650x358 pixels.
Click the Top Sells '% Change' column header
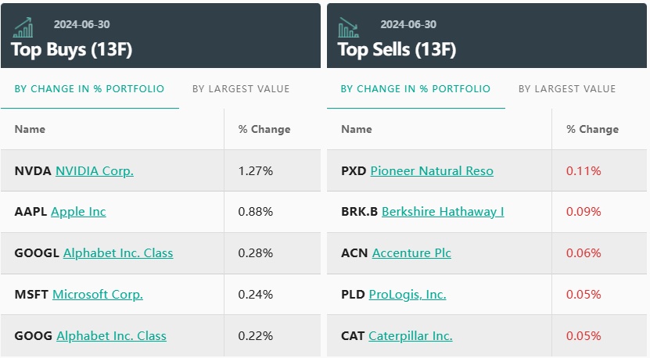pyautogui.click(x=592, y=129)
